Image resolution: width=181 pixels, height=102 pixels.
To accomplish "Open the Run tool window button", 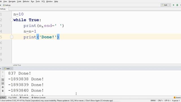I will tap(3, 97).
